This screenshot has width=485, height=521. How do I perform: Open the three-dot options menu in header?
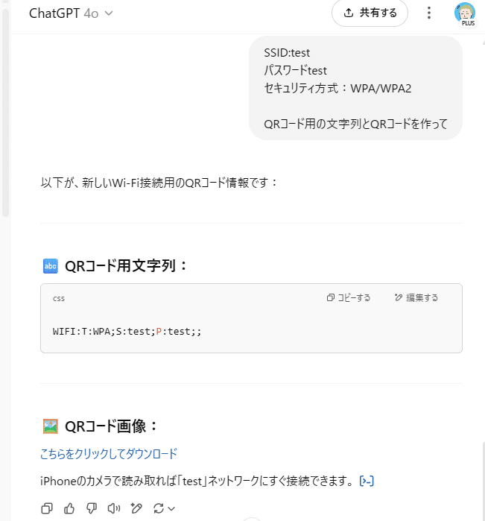click(x=428, y=13)
